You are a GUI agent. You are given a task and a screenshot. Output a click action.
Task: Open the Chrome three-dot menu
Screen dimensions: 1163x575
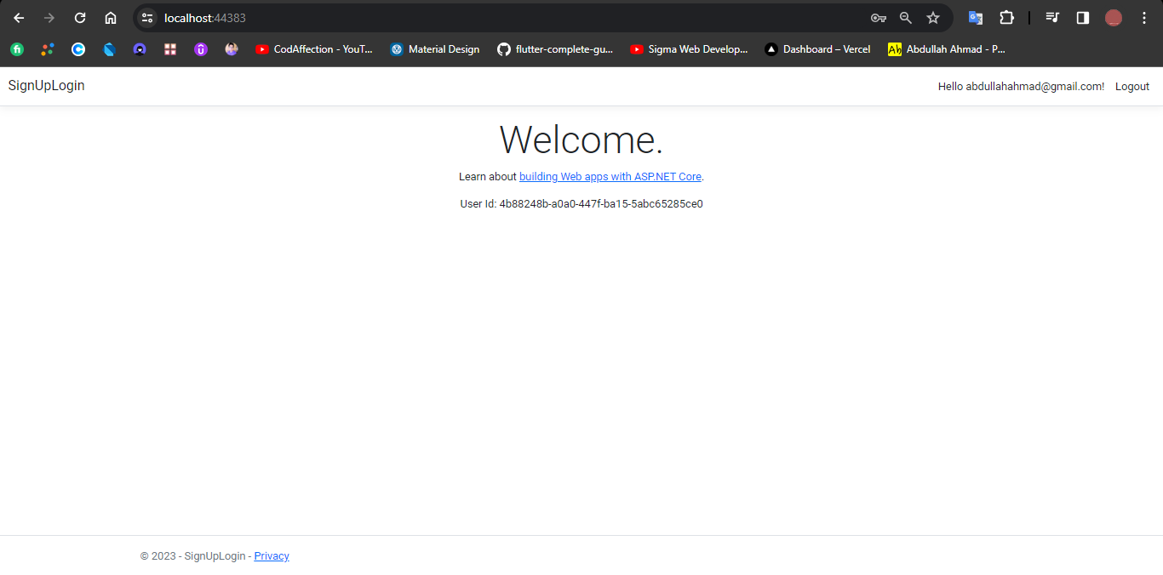pos(1144,18)
